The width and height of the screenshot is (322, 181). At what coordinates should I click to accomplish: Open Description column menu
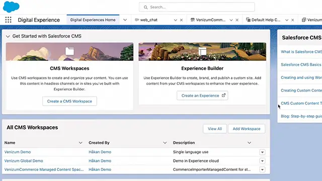coord(249,143)
